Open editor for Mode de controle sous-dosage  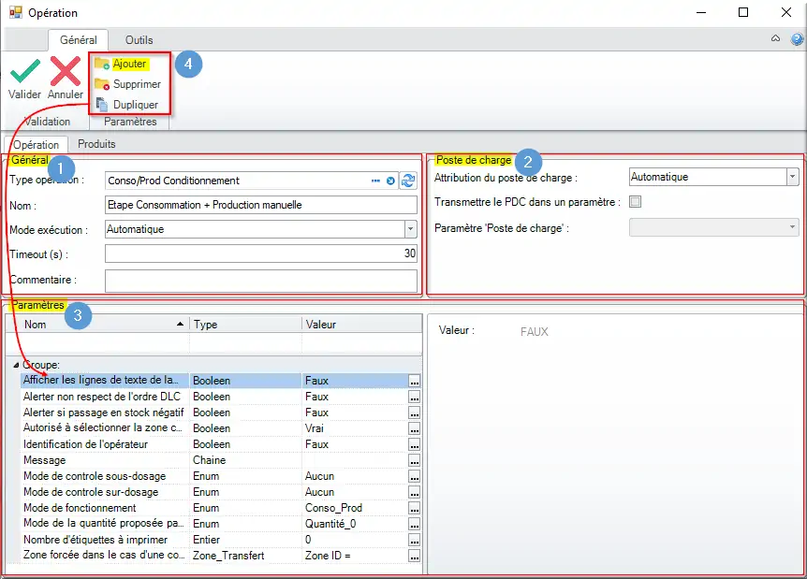click(415, 477)
